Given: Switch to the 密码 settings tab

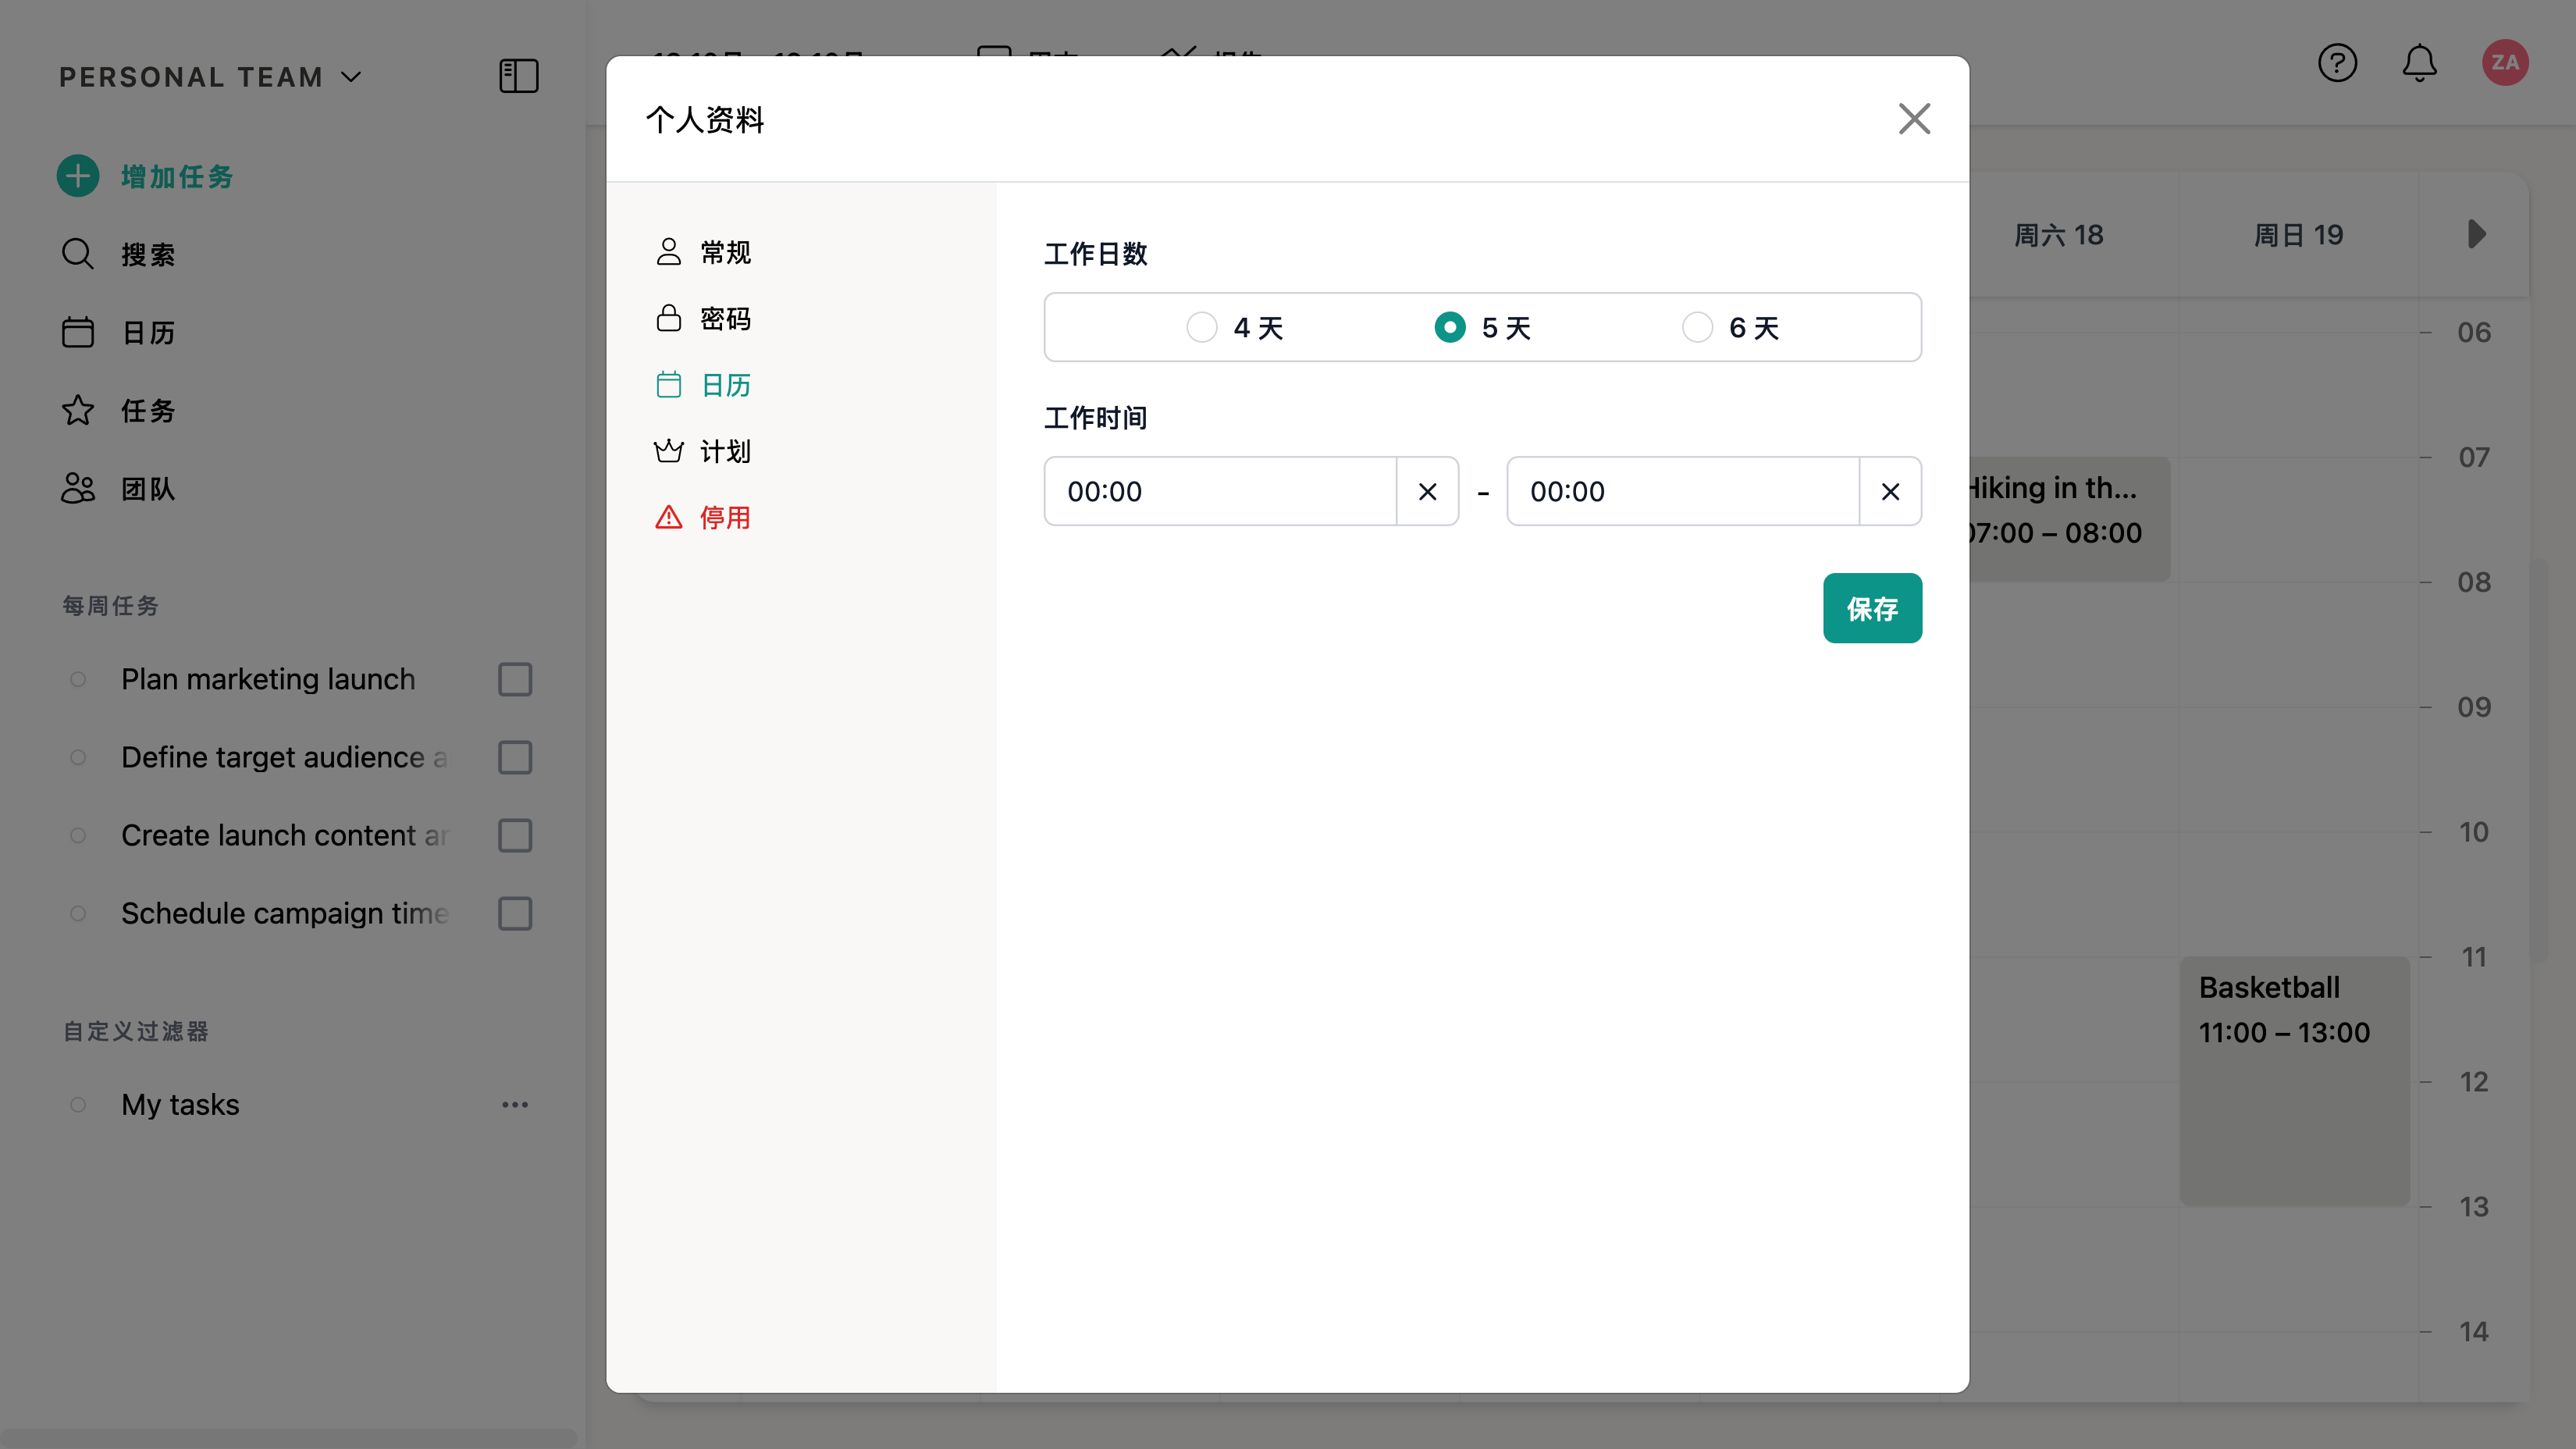Looking at the screenshot, I should pos(724,319).
